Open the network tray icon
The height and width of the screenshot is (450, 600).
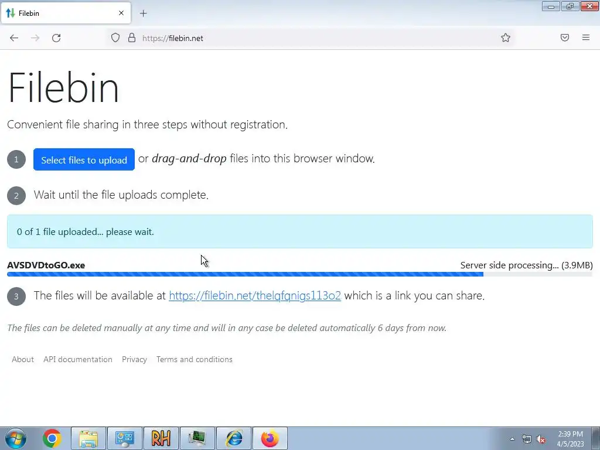coord(527,439)
